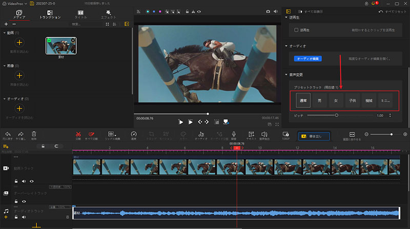410x229 pixels.
Task: Toggle the overlay track lock
Action: click(16, 201)
